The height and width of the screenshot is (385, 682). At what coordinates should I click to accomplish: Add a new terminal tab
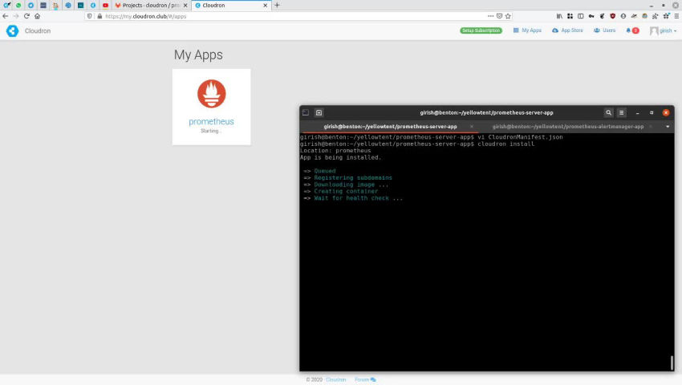[x=319, y=113]
